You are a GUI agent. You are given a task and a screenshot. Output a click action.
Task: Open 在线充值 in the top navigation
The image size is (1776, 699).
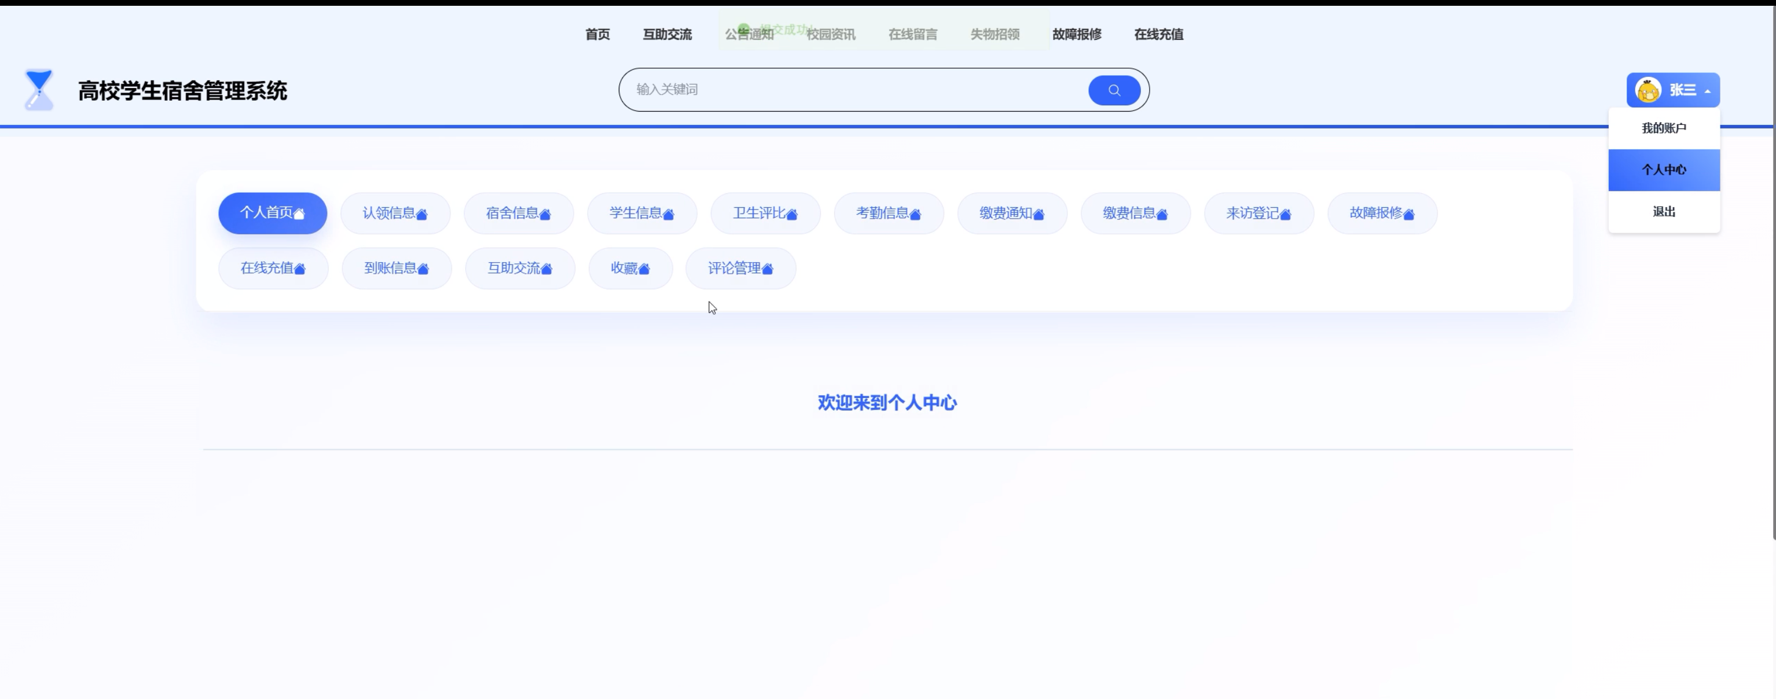click(x=1159, y=35)
